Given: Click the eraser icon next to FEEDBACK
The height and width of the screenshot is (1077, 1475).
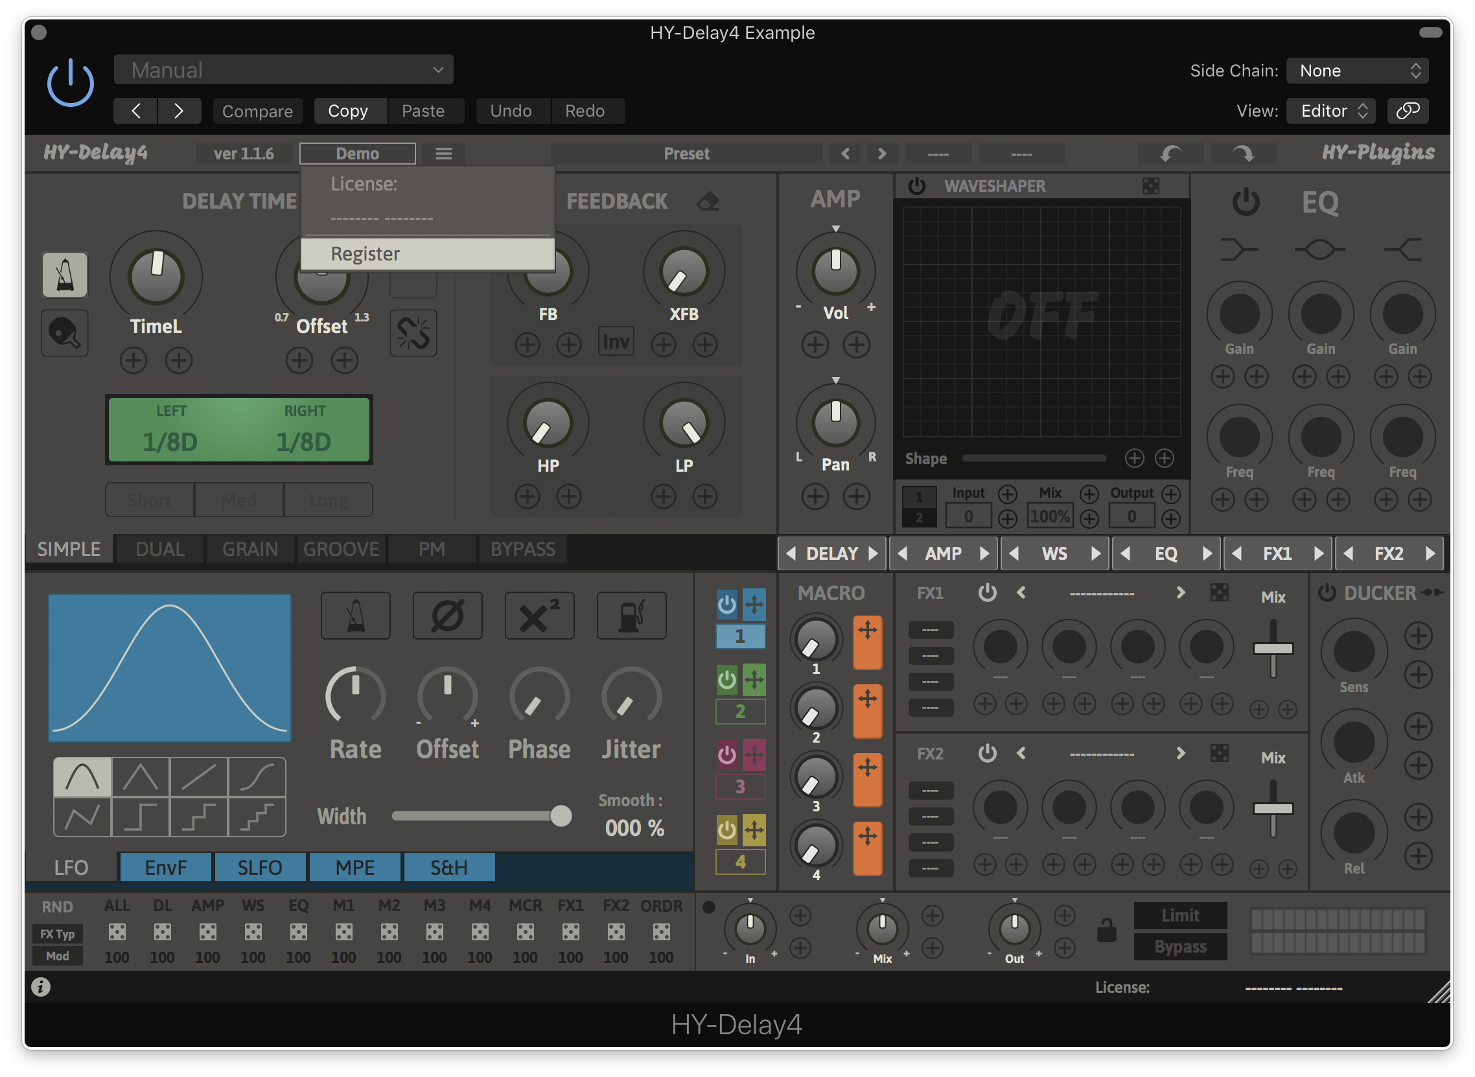Looking at the screenshot, I should (708, 202).
